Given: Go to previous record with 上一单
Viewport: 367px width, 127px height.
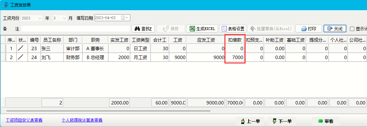Looking at the screenshot, I should coord(250,122).
